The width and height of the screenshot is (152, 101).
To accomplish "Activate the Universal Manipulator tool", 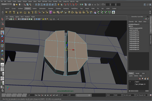I will 2,46.
